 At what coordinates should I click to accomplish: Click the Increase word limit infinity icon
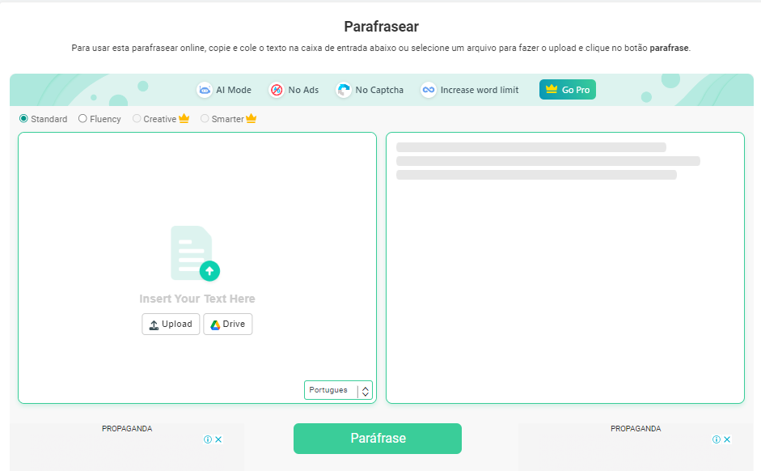coord(429,90)
